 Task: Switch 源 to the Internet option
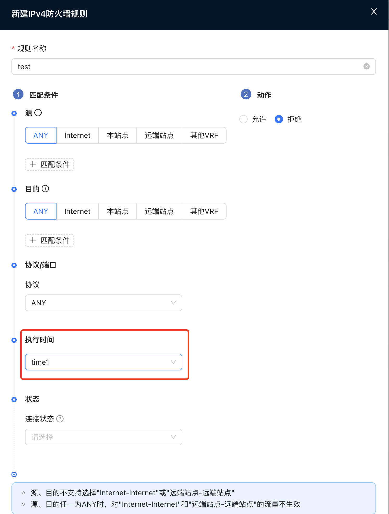(77, 135)
